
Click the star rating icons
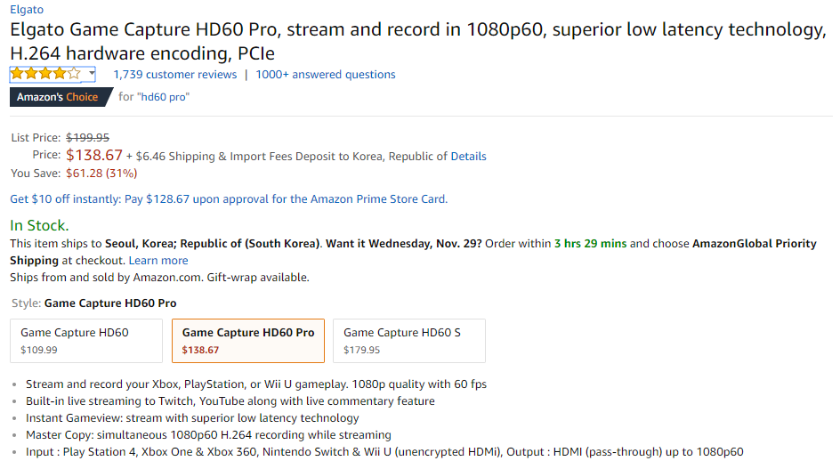coord(45,74)
